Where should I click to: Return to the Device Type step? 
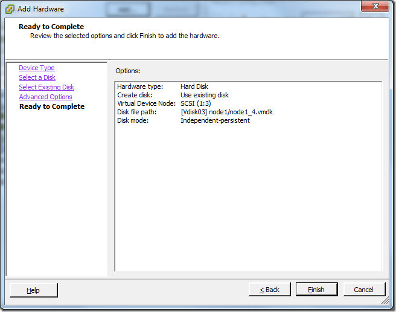[37, 68]
